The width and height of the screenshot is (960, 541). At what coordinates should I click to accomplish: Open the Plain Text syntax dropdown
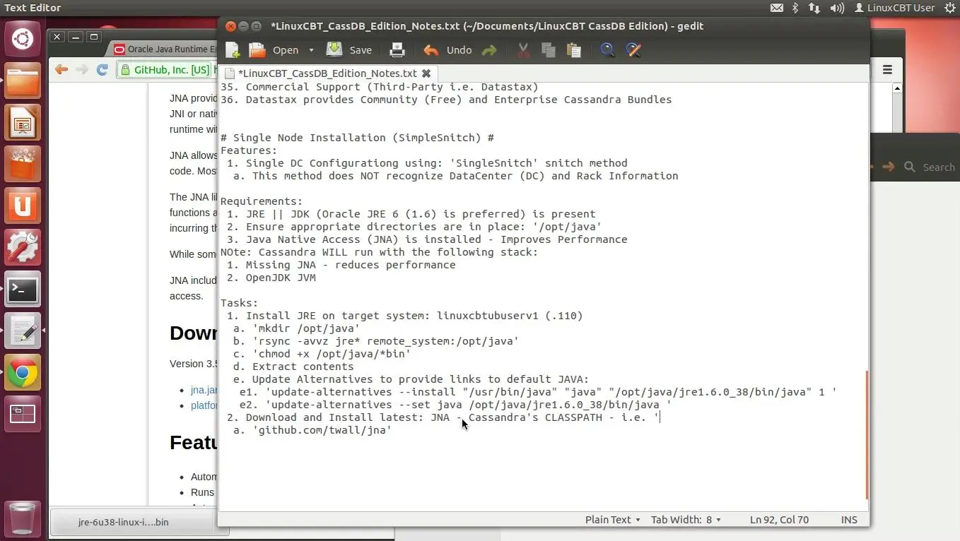[612, 519]
